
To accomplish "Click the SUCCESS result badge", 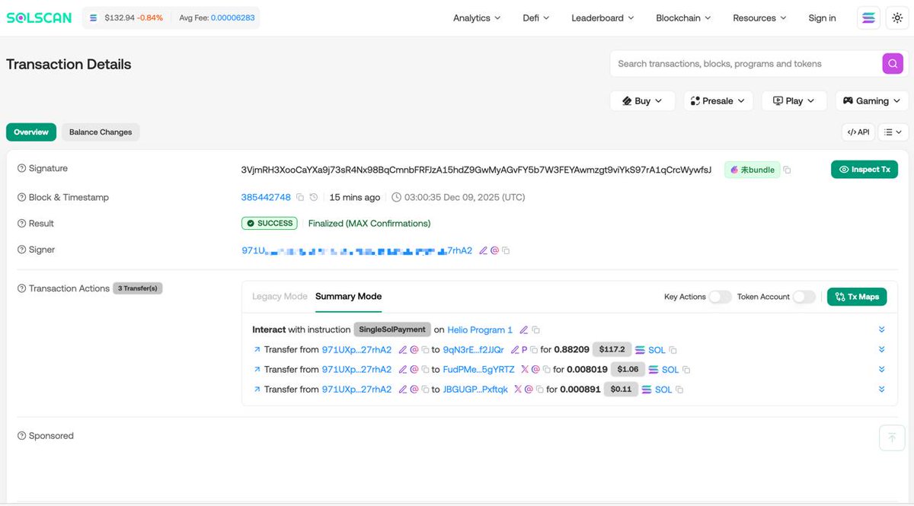I will [270, 224].
